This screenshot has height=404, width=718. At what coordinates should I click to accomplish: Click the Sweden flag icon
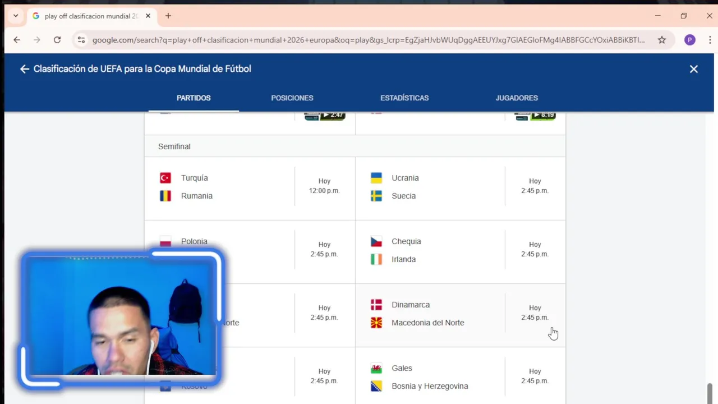376,196
